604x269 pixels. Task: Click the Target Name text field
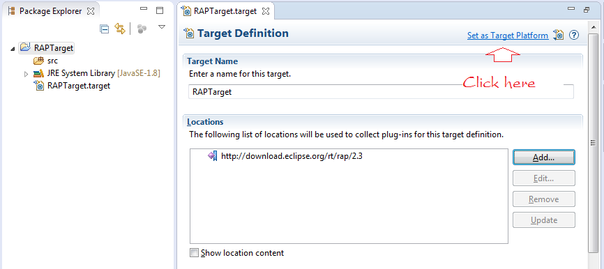[381, 92]
